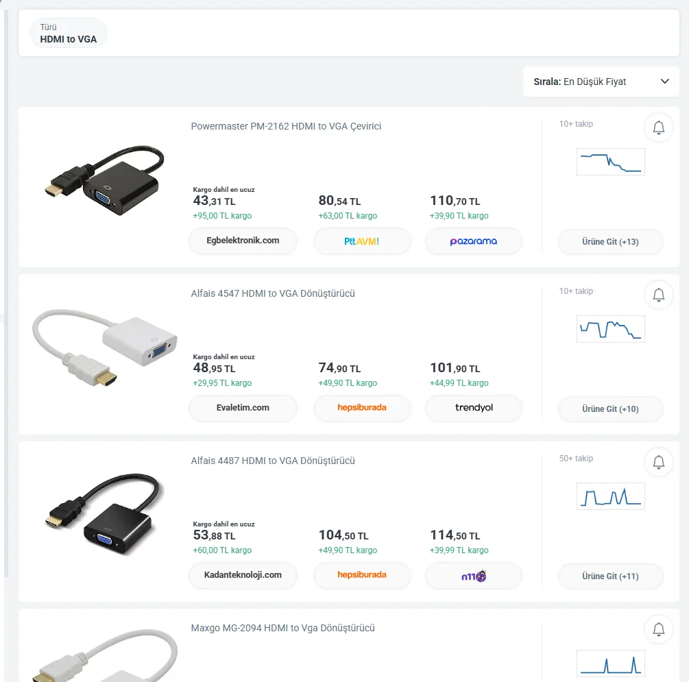Viewport: 689px width, 682px height.
Task: Toggle price alert bell for Powermaster PM-2162
Action: [x=658, y=127]
